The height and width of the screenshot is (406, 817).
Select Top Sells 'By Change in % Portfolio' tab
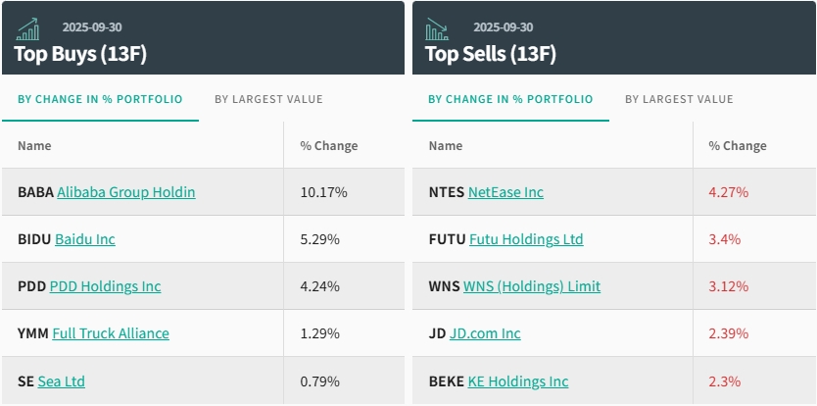pyautogui.click(x=510, y=99)
